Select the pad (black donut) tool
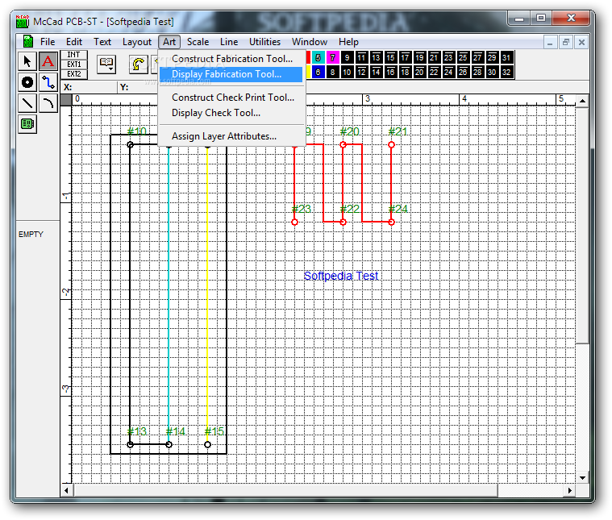 point(27,82)
